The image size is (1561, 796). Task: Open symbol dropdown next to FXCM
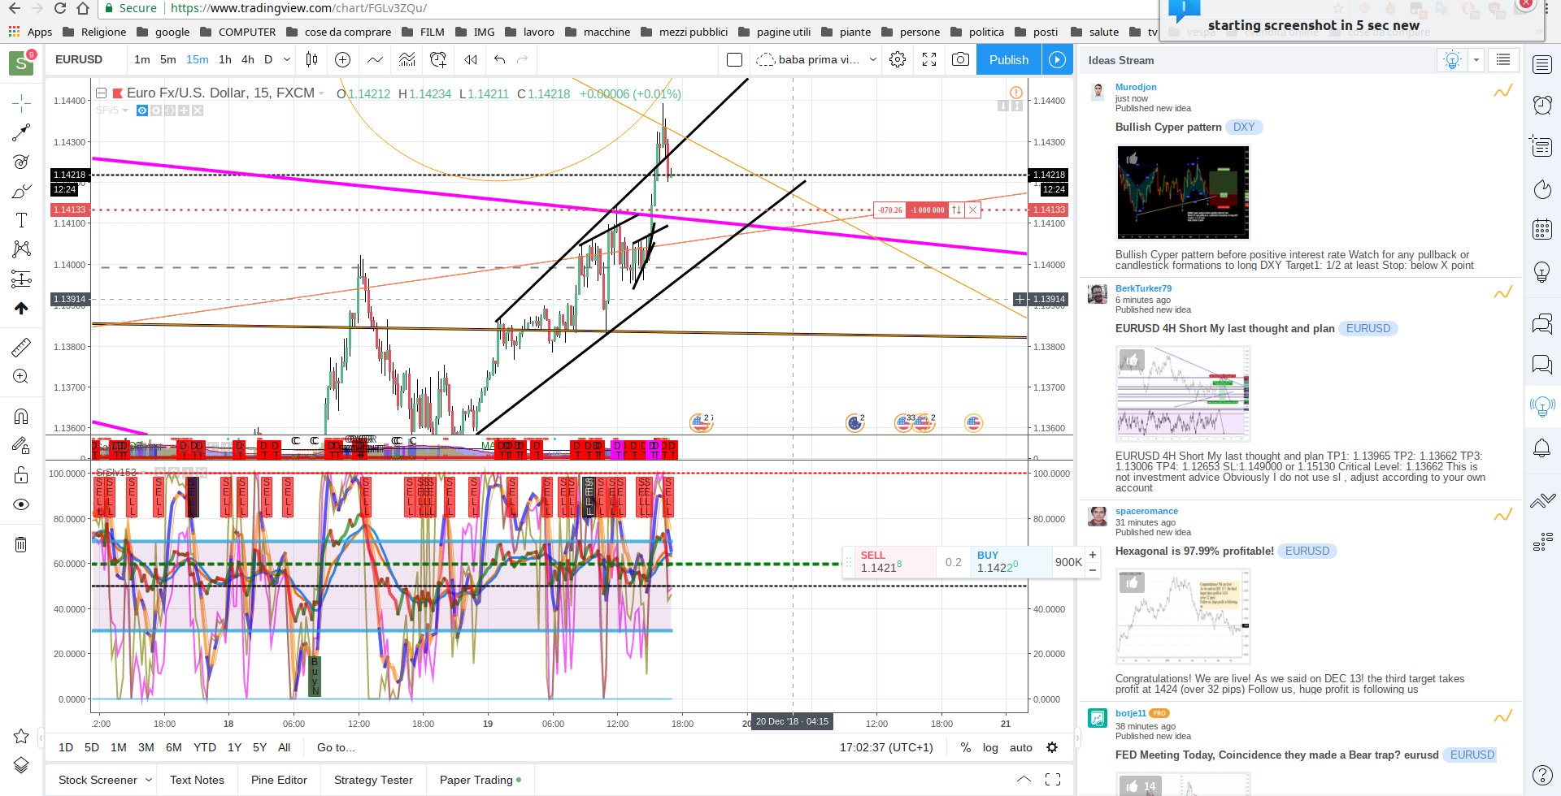click(x=321, y=94)
